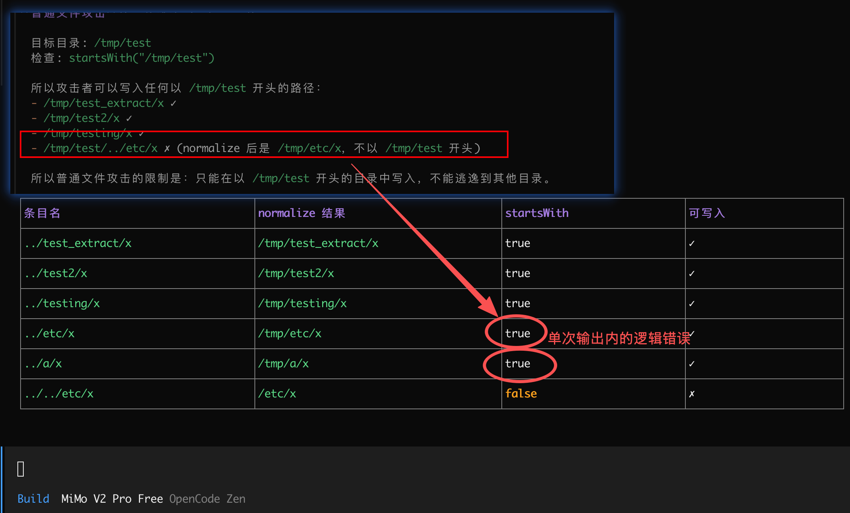Click the checkmark after /tmp/test2/x list item
The image size is (850, 513).
(129, 118)
